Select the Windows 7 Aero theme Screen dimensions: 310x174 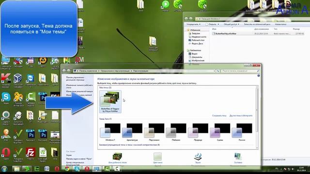[x=110, y=132]
